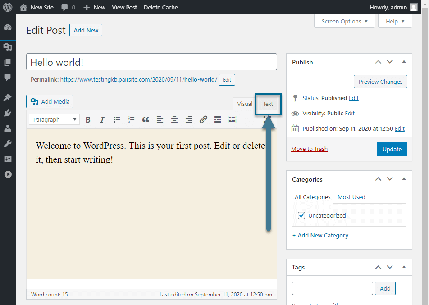Viewport: 429px width, 305px height.
Task: Move Tags box down
Action: tap(390, 267)
